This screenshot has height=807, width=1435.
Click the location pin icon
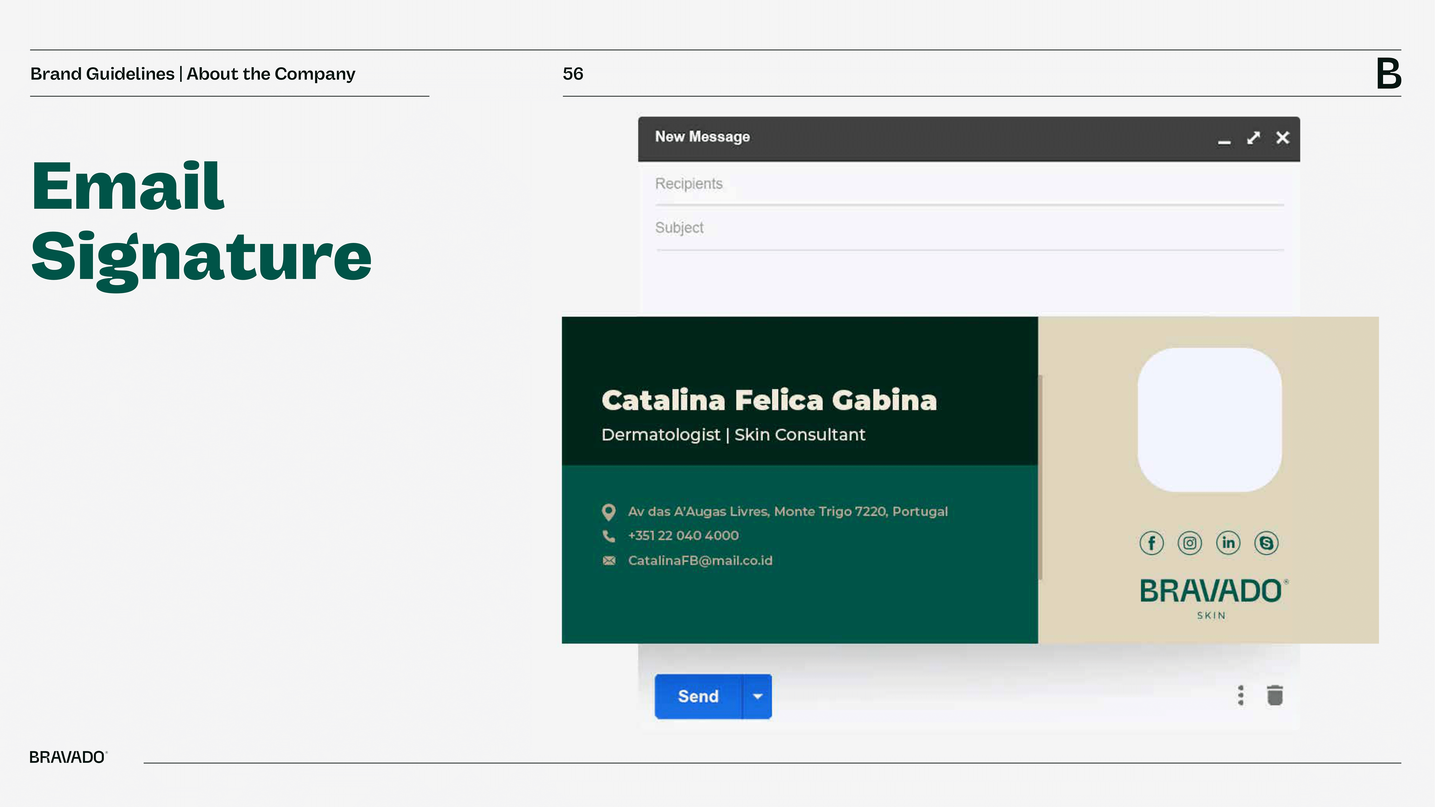pyautogui.click(x=609, y=512)
